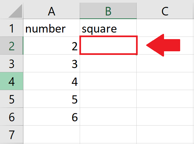Click the red outlined cell B2

[x=108, y=45]
